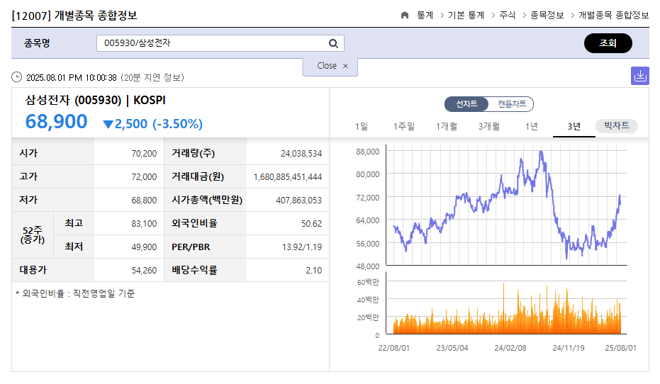Image resolution: width=660 pixels, height=384 pixels.
Task: Click the 외국인비율 직전영업일 기준 footnote
Action: [x=75, y=293]
